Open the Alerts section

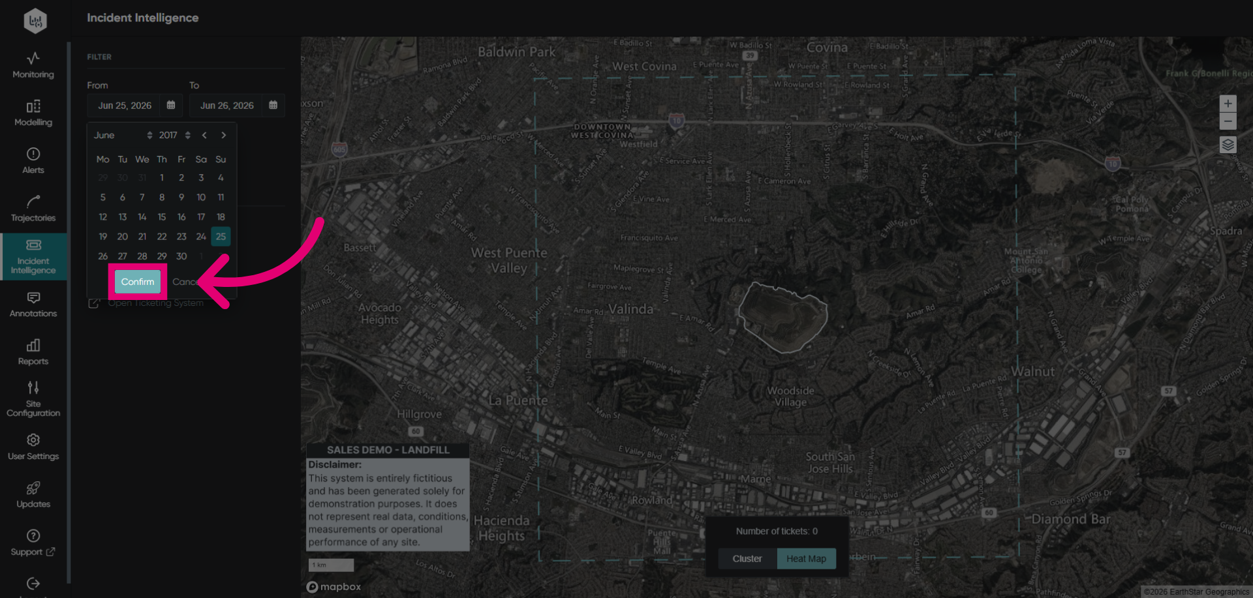(33, 160)
